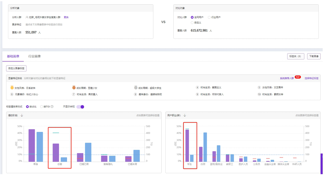Open the 标签夹 (0) button
The width and height of the screenshot is (331, 185).
[x=295, y=56]
